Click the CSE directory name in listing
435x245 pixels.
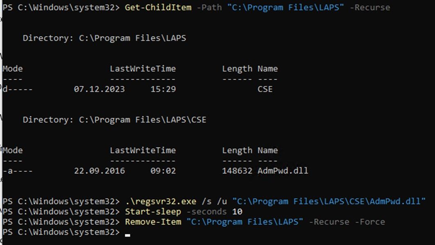pos(265,89)
